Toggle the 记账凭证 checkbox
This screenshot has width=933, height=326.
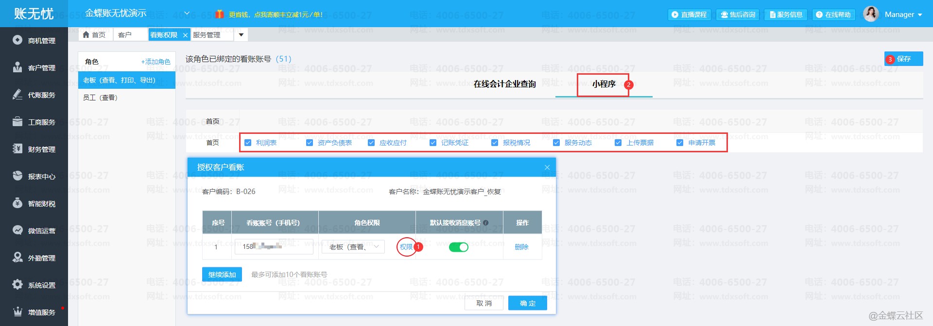point(433,143)
